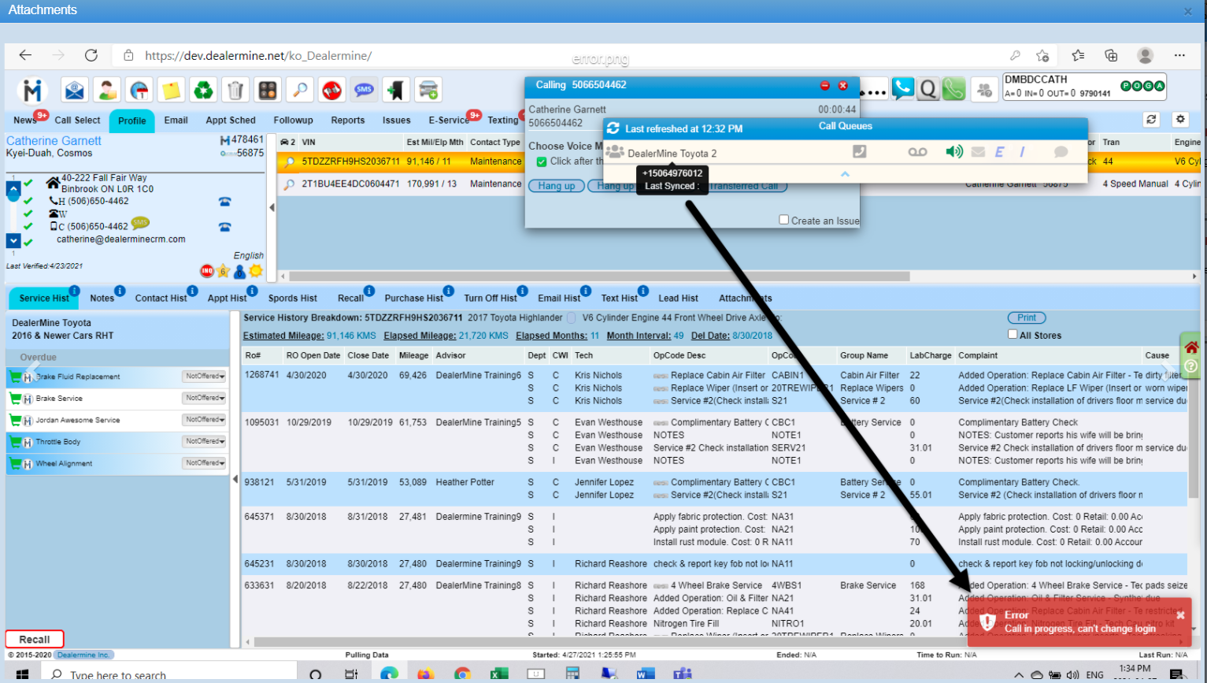Viewport: 1207px width, 683px height.
Task: Open NotOffered dropdown for Wheel Alignment
Action: (205, 463)
